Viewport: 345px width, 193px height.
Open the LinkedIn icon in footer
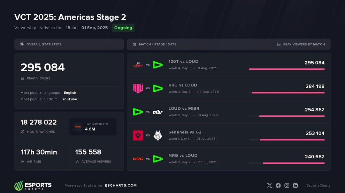coord(295,185)
